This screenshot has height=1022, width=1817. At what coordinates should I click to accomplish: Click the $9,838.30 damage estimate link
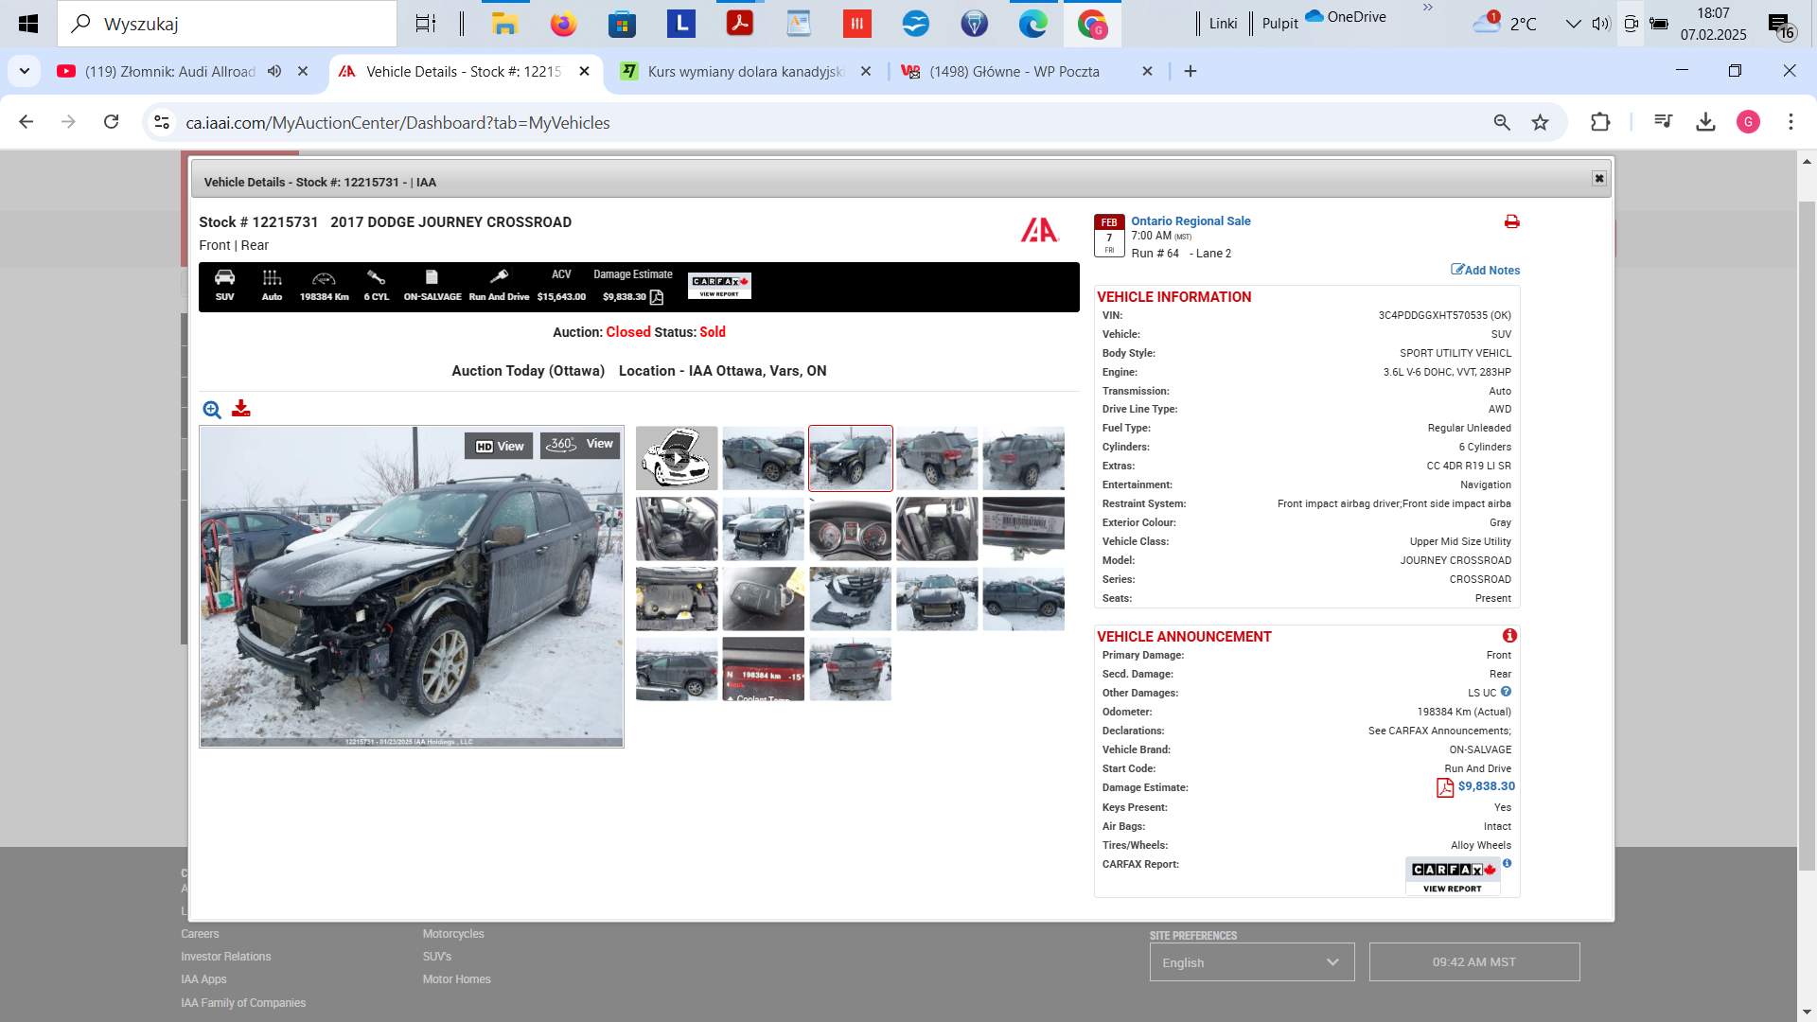[x=1486, y=786]
